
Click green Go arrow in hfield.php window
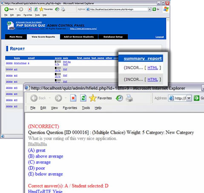197,98
